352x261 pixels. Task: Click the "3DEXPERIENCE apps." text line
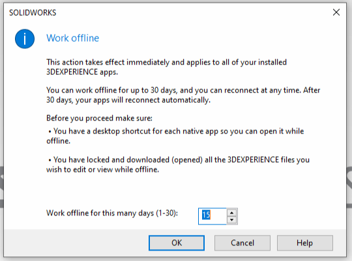82,72
